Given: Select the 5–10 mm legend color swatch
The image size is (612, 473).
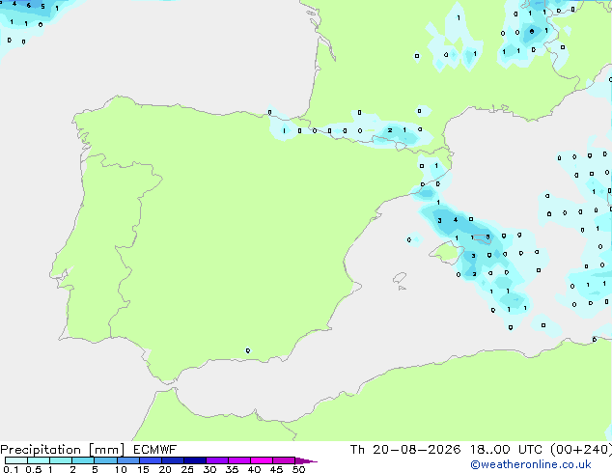Looking at the screenshot, I should point(105,460).
